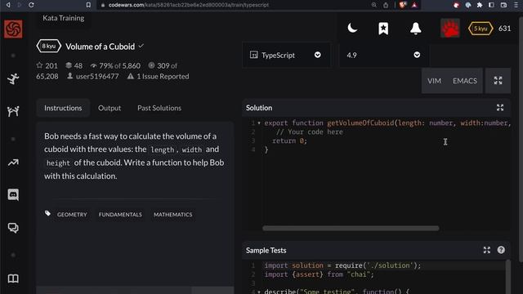This screenshot has height=294, width=523.
Task: Click the '// Your code here' comment
Action: [310, 132]
